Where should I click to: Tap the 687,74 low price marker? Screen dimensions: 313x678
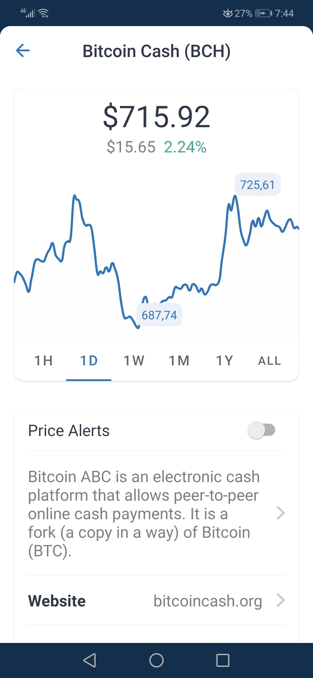click(159, 315)
